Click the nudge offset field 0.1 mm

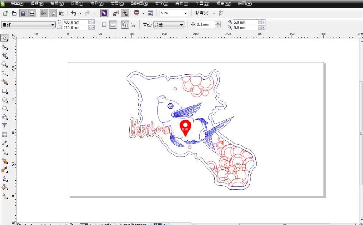tap(205, 24)
